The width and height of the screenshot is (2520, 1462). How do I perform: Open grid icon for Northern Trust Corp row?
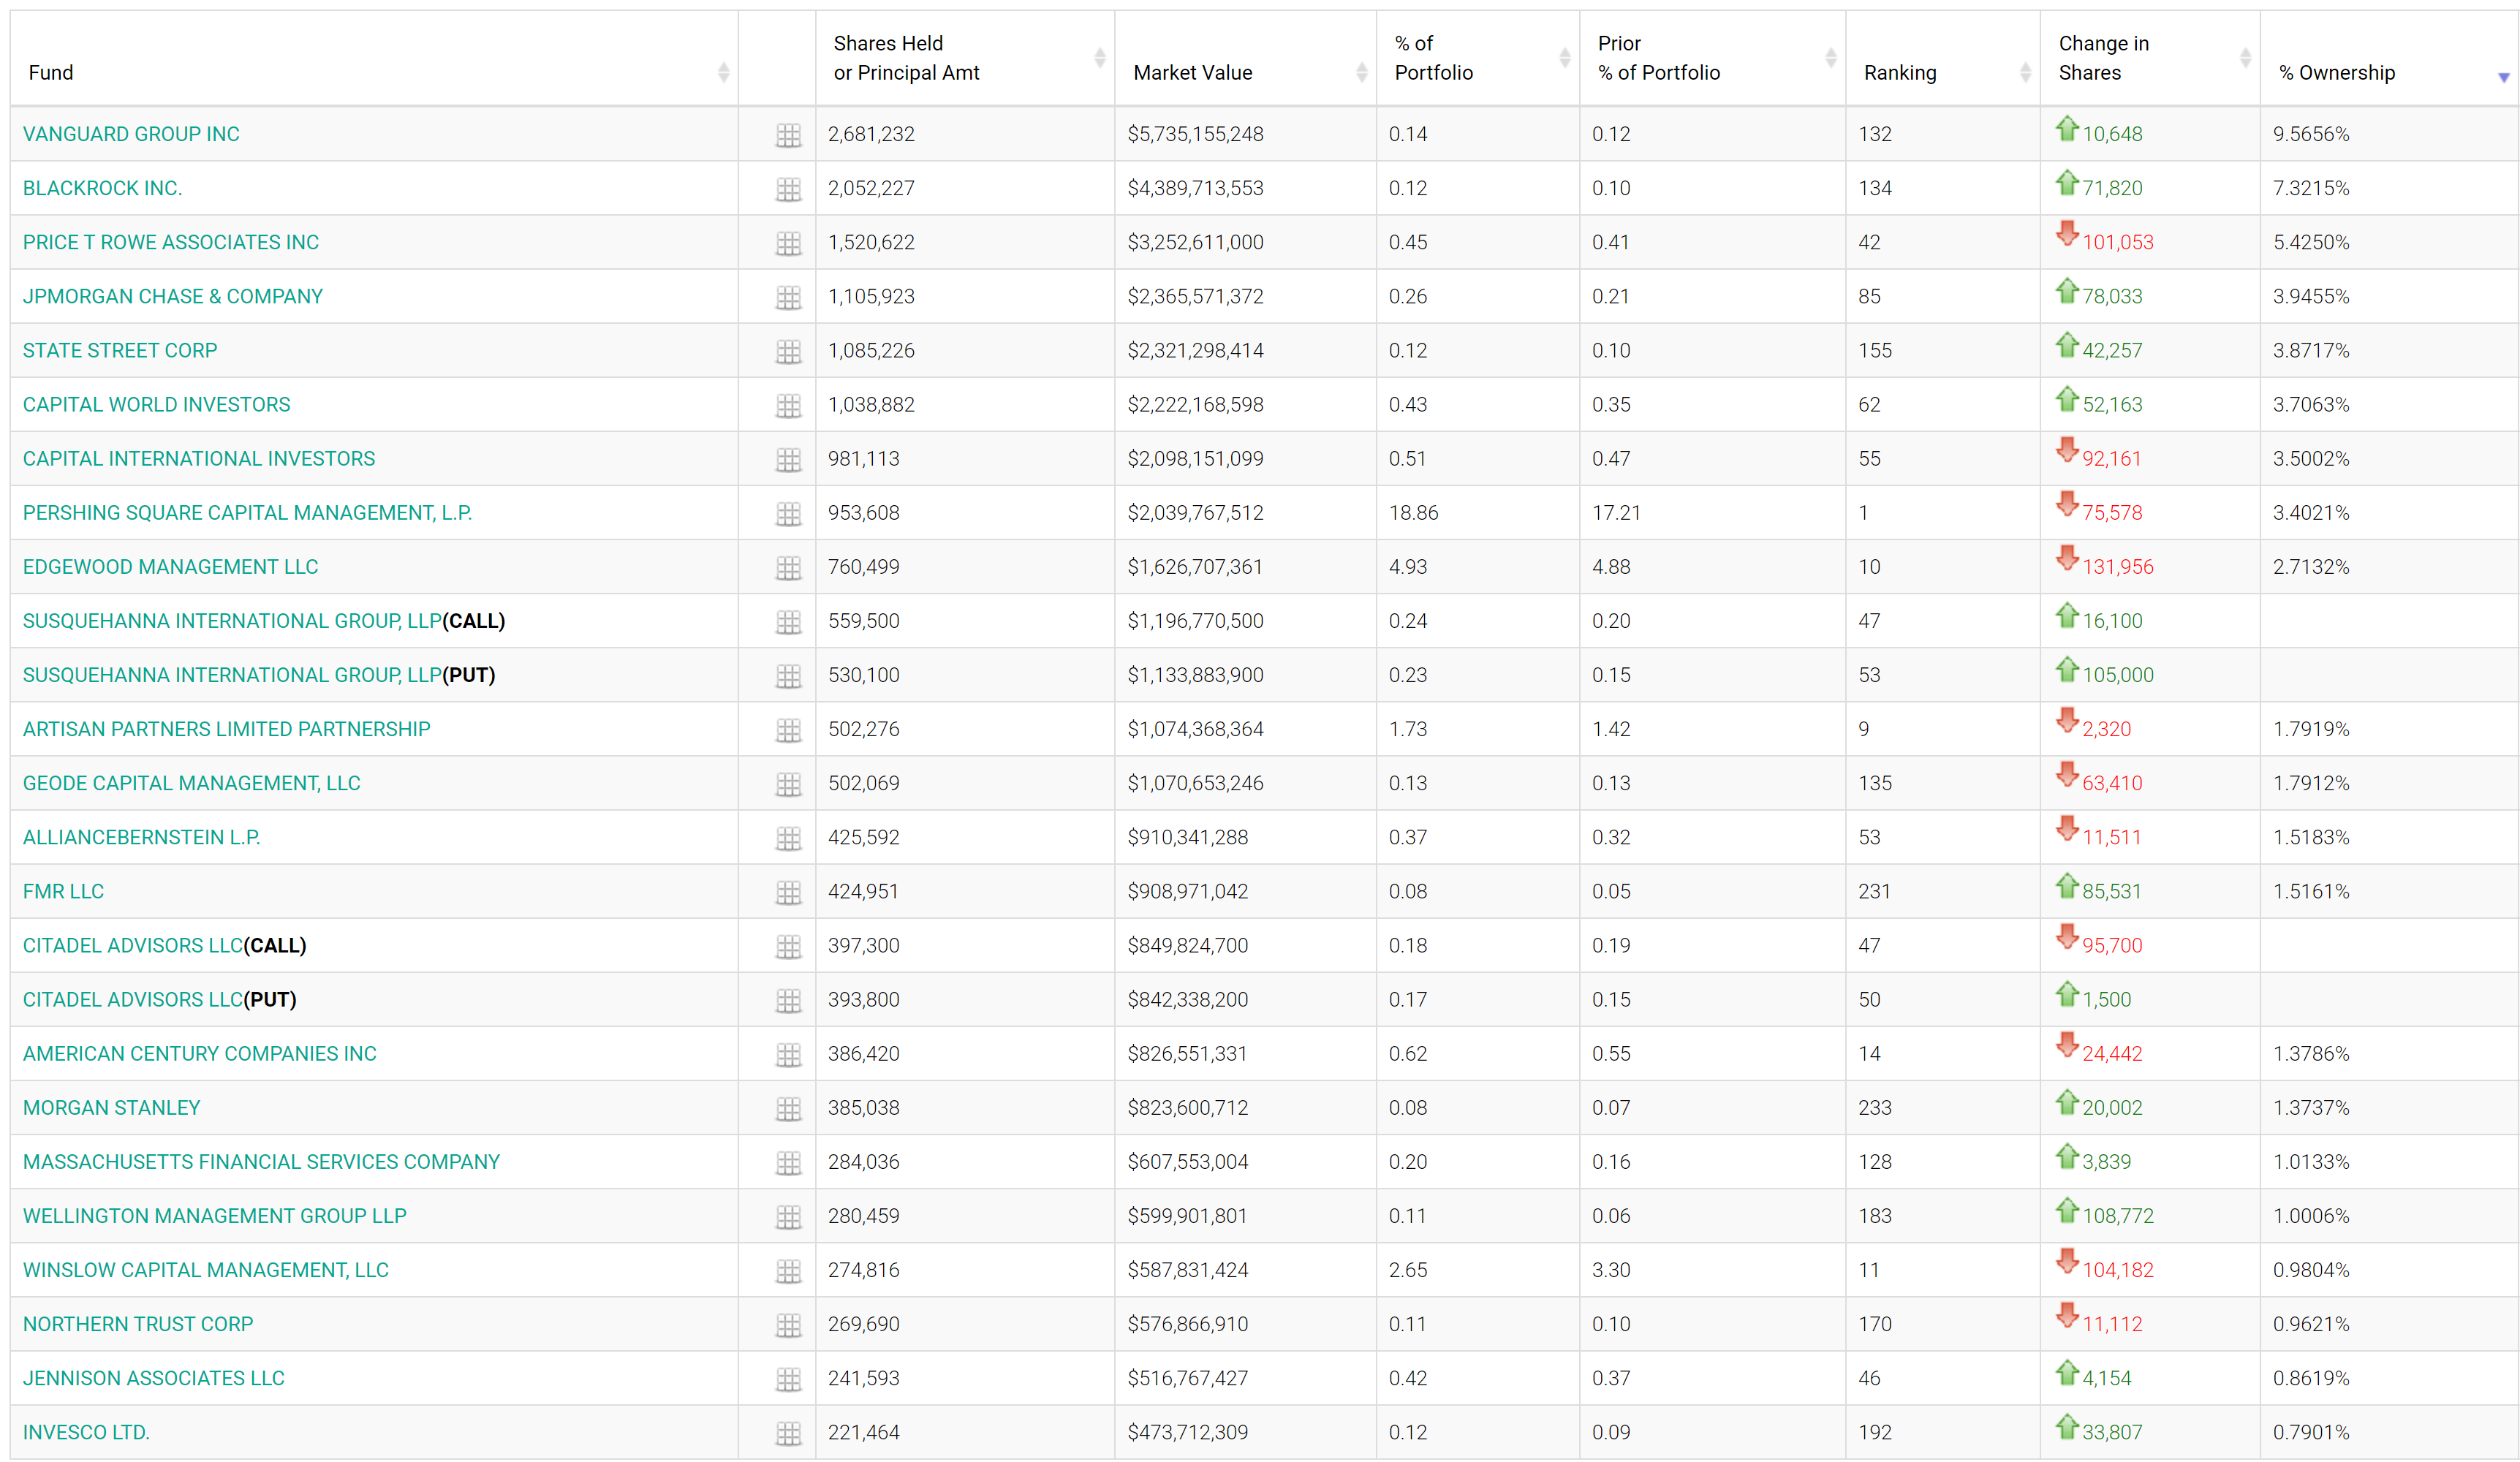[x=788, y=1325]
